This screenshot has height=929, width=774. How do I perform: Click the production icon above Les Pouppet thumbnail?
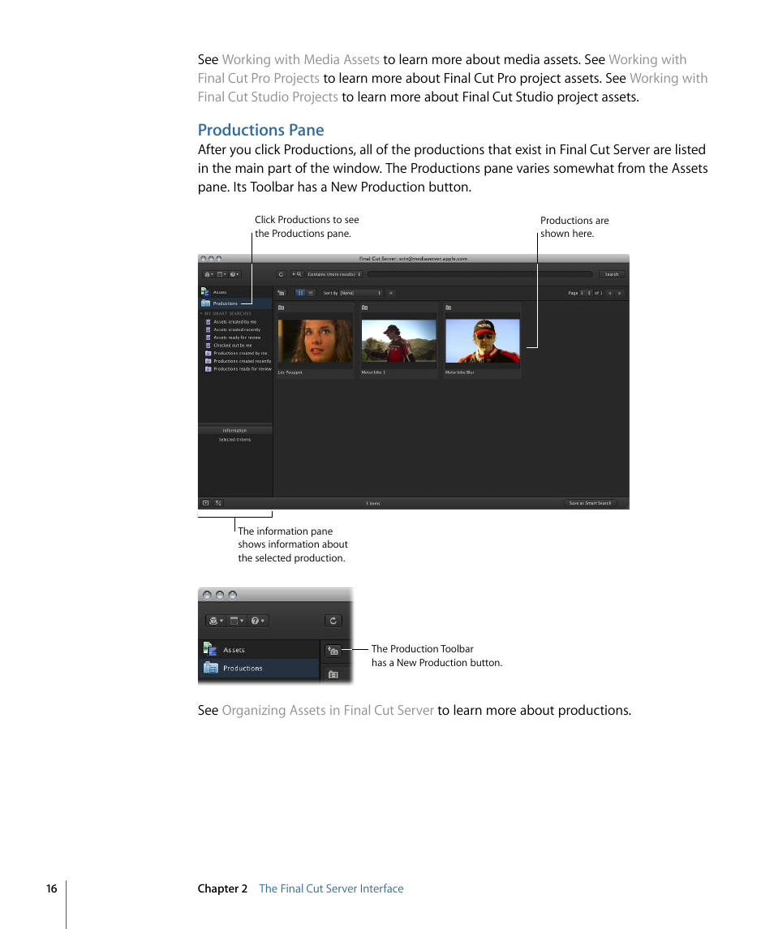coord(281,308)
